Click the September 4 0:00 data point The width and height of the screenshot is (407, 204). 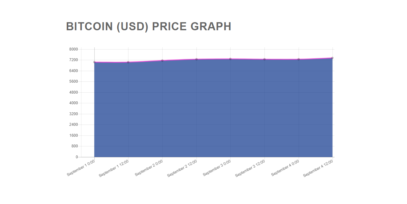point(299,59)
